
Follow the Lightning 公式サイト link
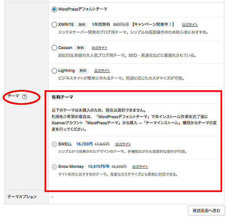[x=102, y=71]
